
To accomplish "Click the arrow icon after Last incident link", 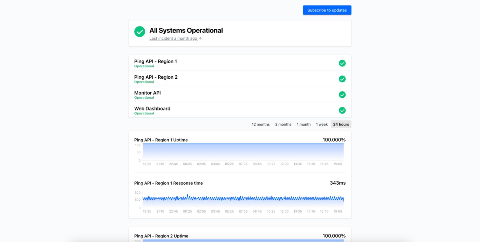I will pos(200,38).
